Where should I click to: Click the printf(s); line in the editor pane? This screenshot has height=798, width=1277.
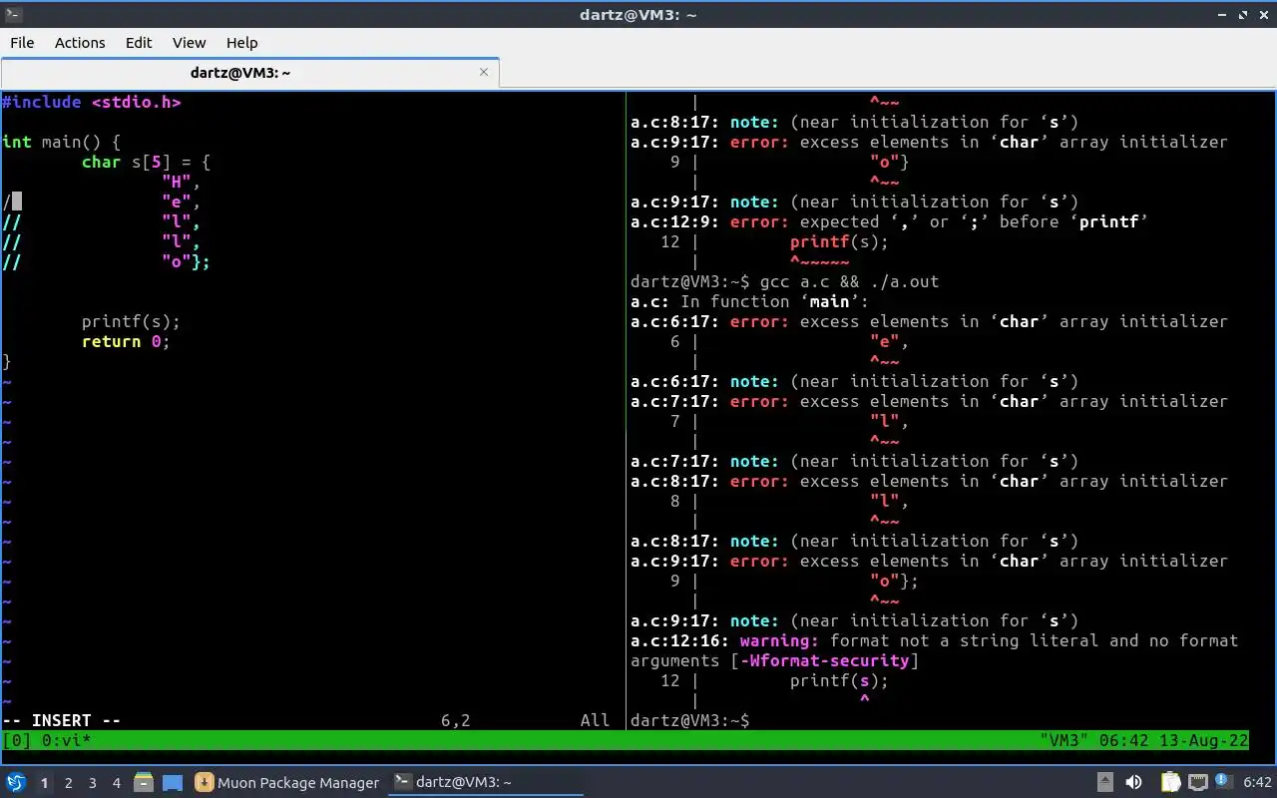pos(132,321)
